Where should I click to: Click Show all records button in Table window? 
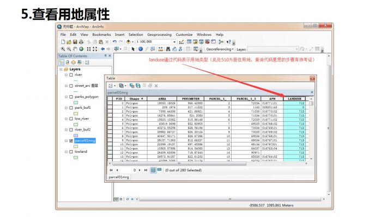click(153, 170)
